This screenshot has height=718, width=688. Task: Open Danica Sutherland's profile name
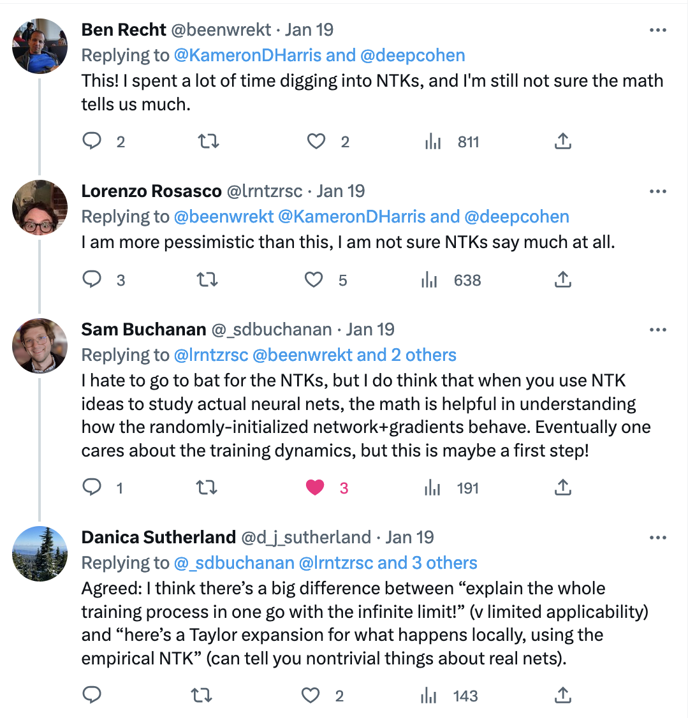point(158,538)
